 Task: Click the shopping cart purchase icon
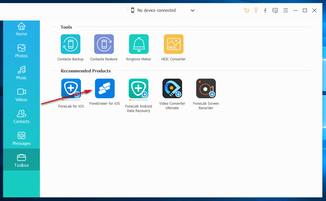point(246,10)
